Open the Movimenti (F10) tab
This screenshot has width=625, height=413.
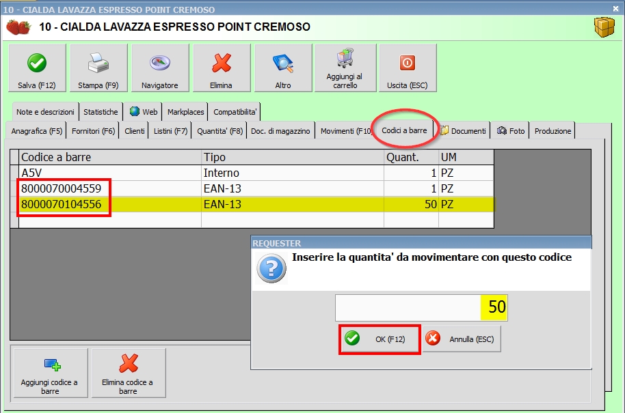(345, 131)
